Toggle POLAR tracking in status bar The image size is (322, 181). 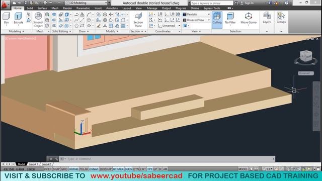point(84,169)
